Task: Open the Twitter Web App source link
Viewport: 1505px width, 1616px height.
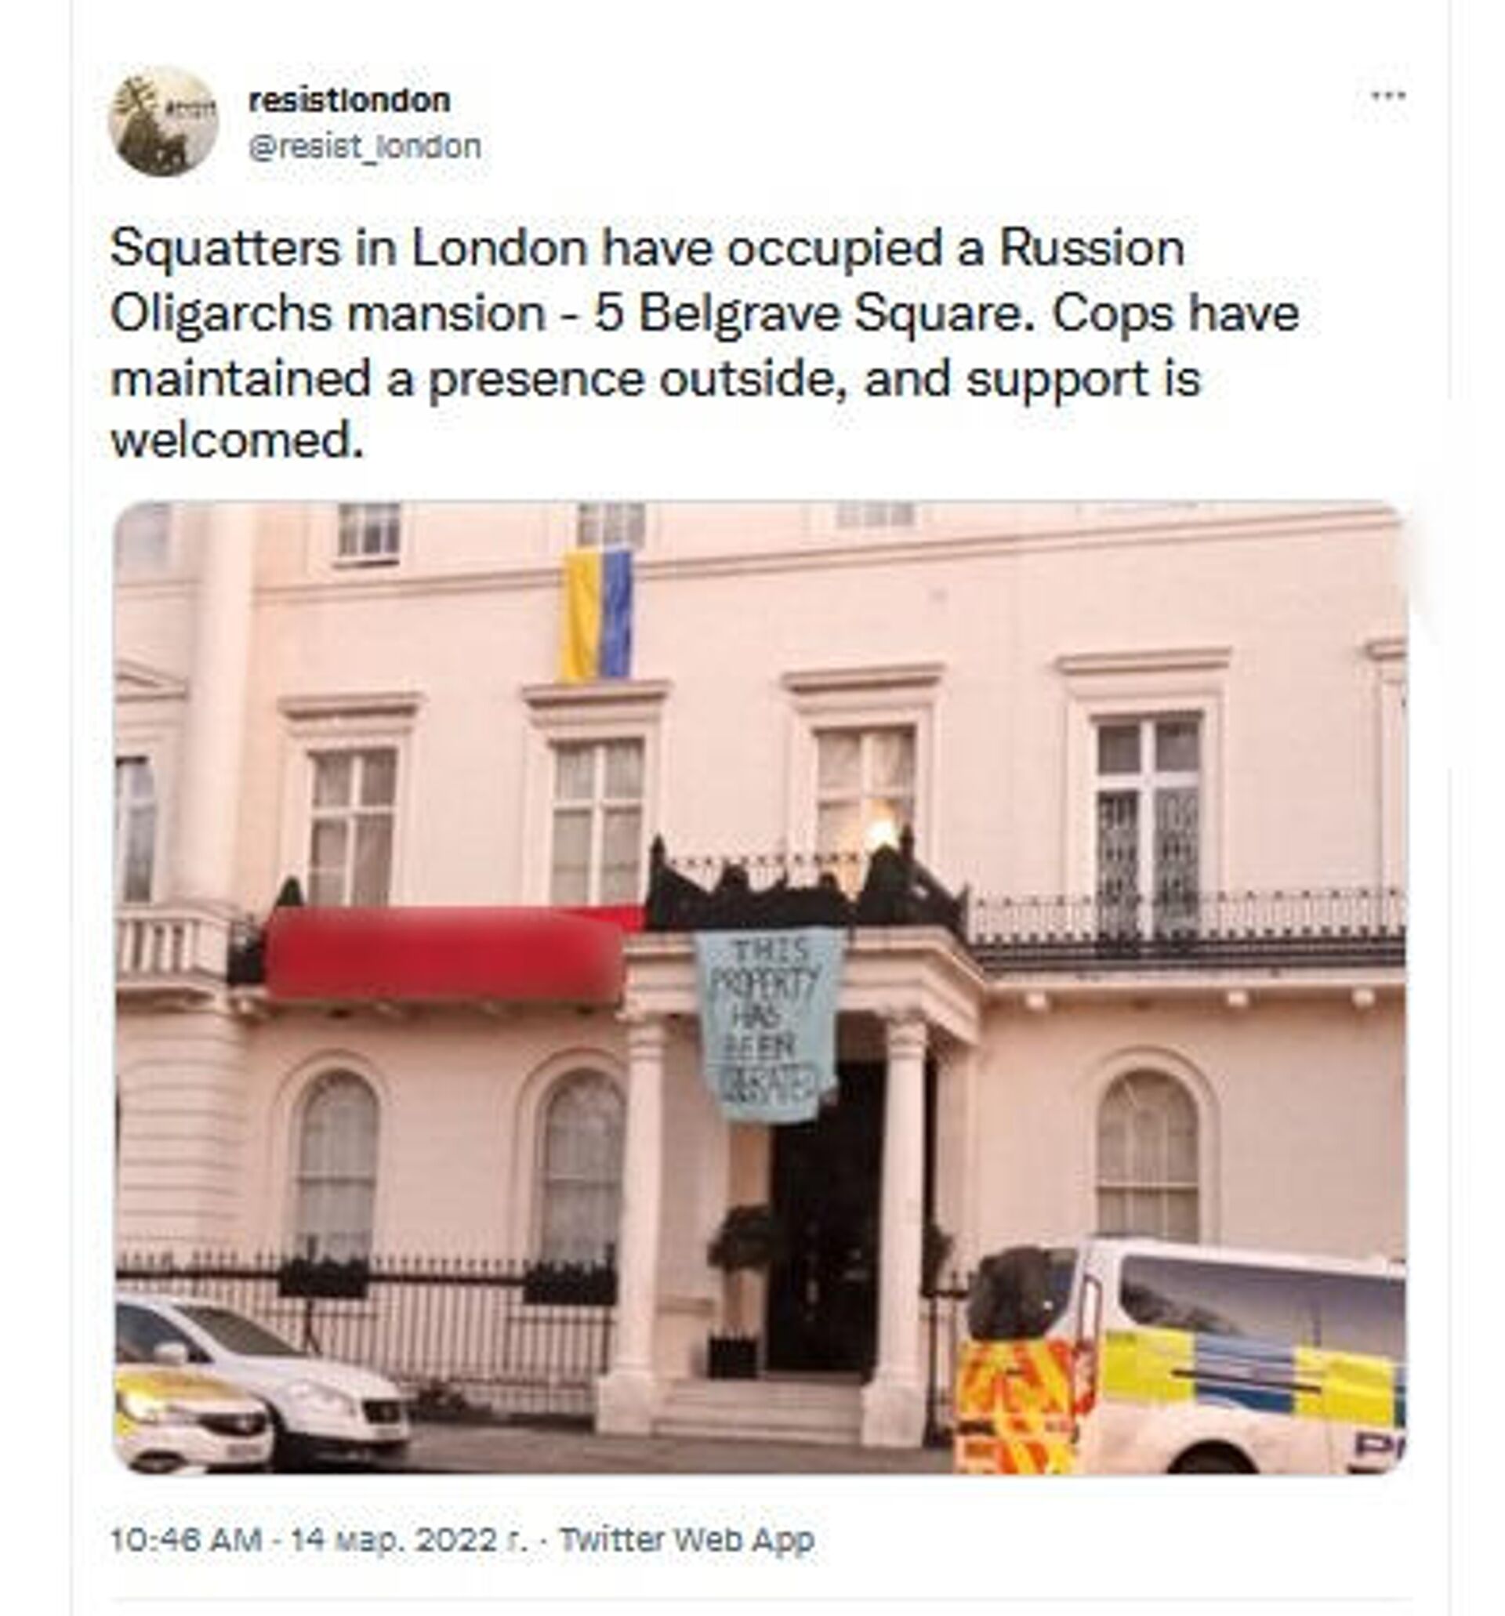Action: (687, 1540)
